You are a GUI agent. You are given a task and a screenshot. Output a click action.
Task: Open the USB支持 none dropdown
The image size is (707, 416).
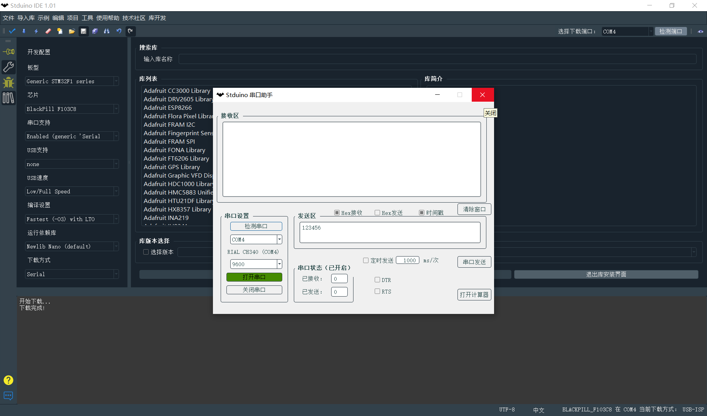click(72, 164)
